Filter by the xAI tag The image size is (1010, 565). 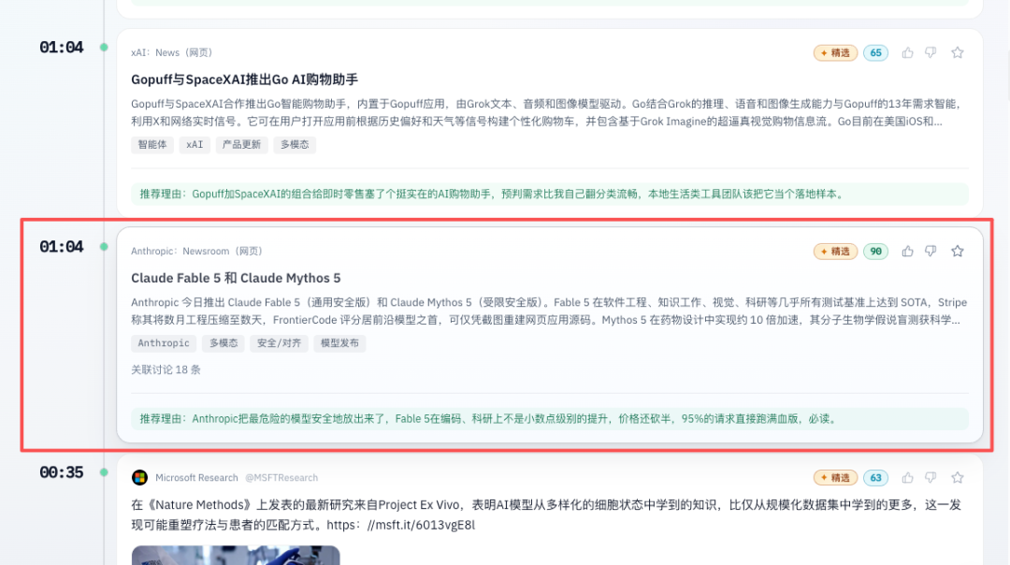(195, 145)
